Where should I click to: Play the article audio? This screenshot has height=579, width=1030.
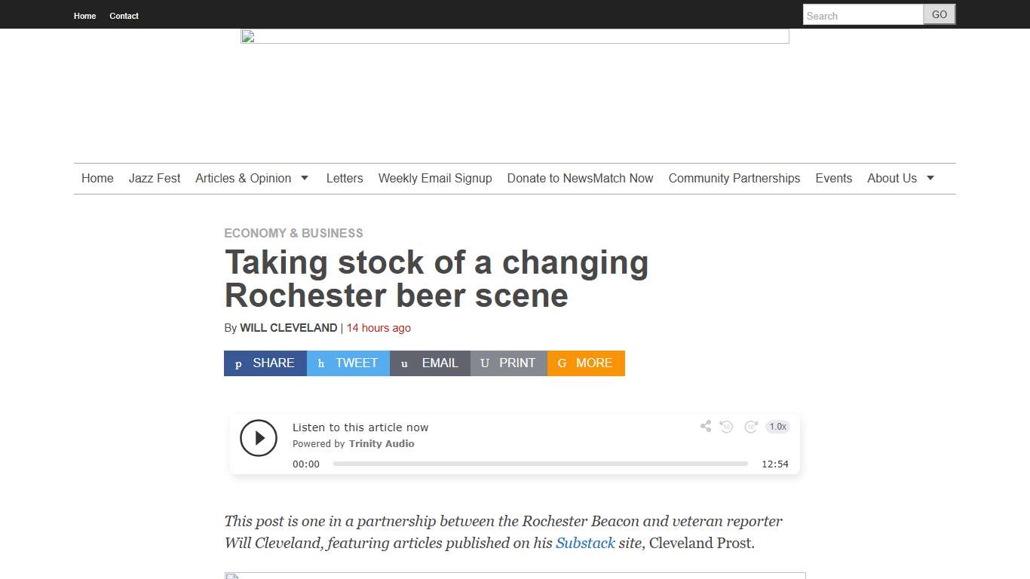tap(259, 438)
